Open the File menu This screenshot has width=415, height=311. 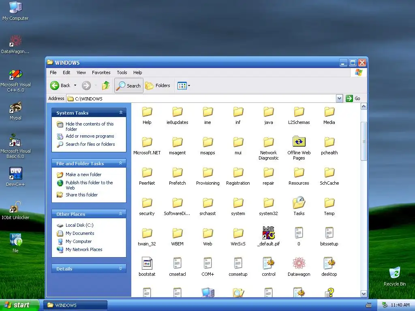tap(53, 72)
